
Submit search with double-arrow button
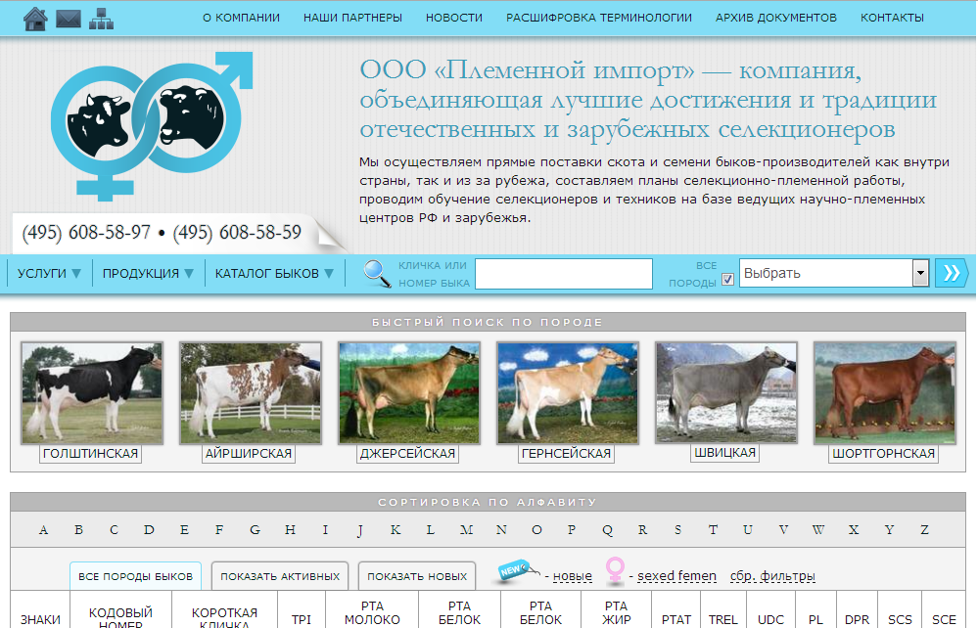point(952,273)
